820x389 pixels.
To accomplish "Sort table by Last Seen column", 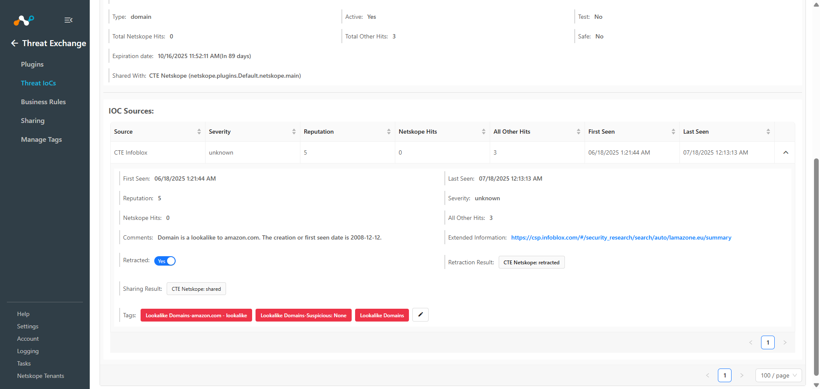I will [768, 132].
